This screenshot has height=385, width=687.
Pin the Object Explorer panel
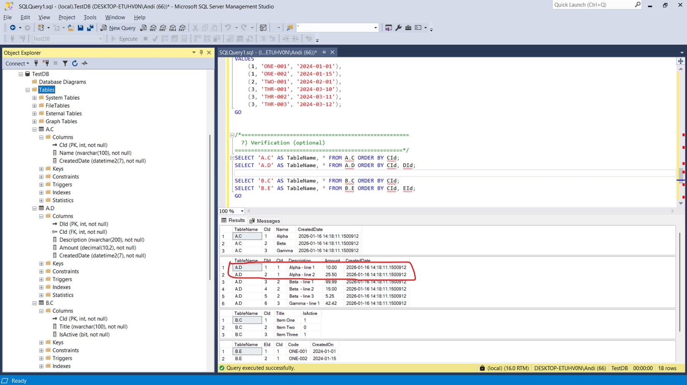[201, 53]
